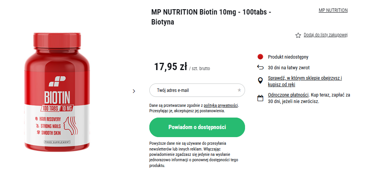This screenshot has width=371, height=180.
Task: Click the star icon for shopping list
Action: [298, 35]
